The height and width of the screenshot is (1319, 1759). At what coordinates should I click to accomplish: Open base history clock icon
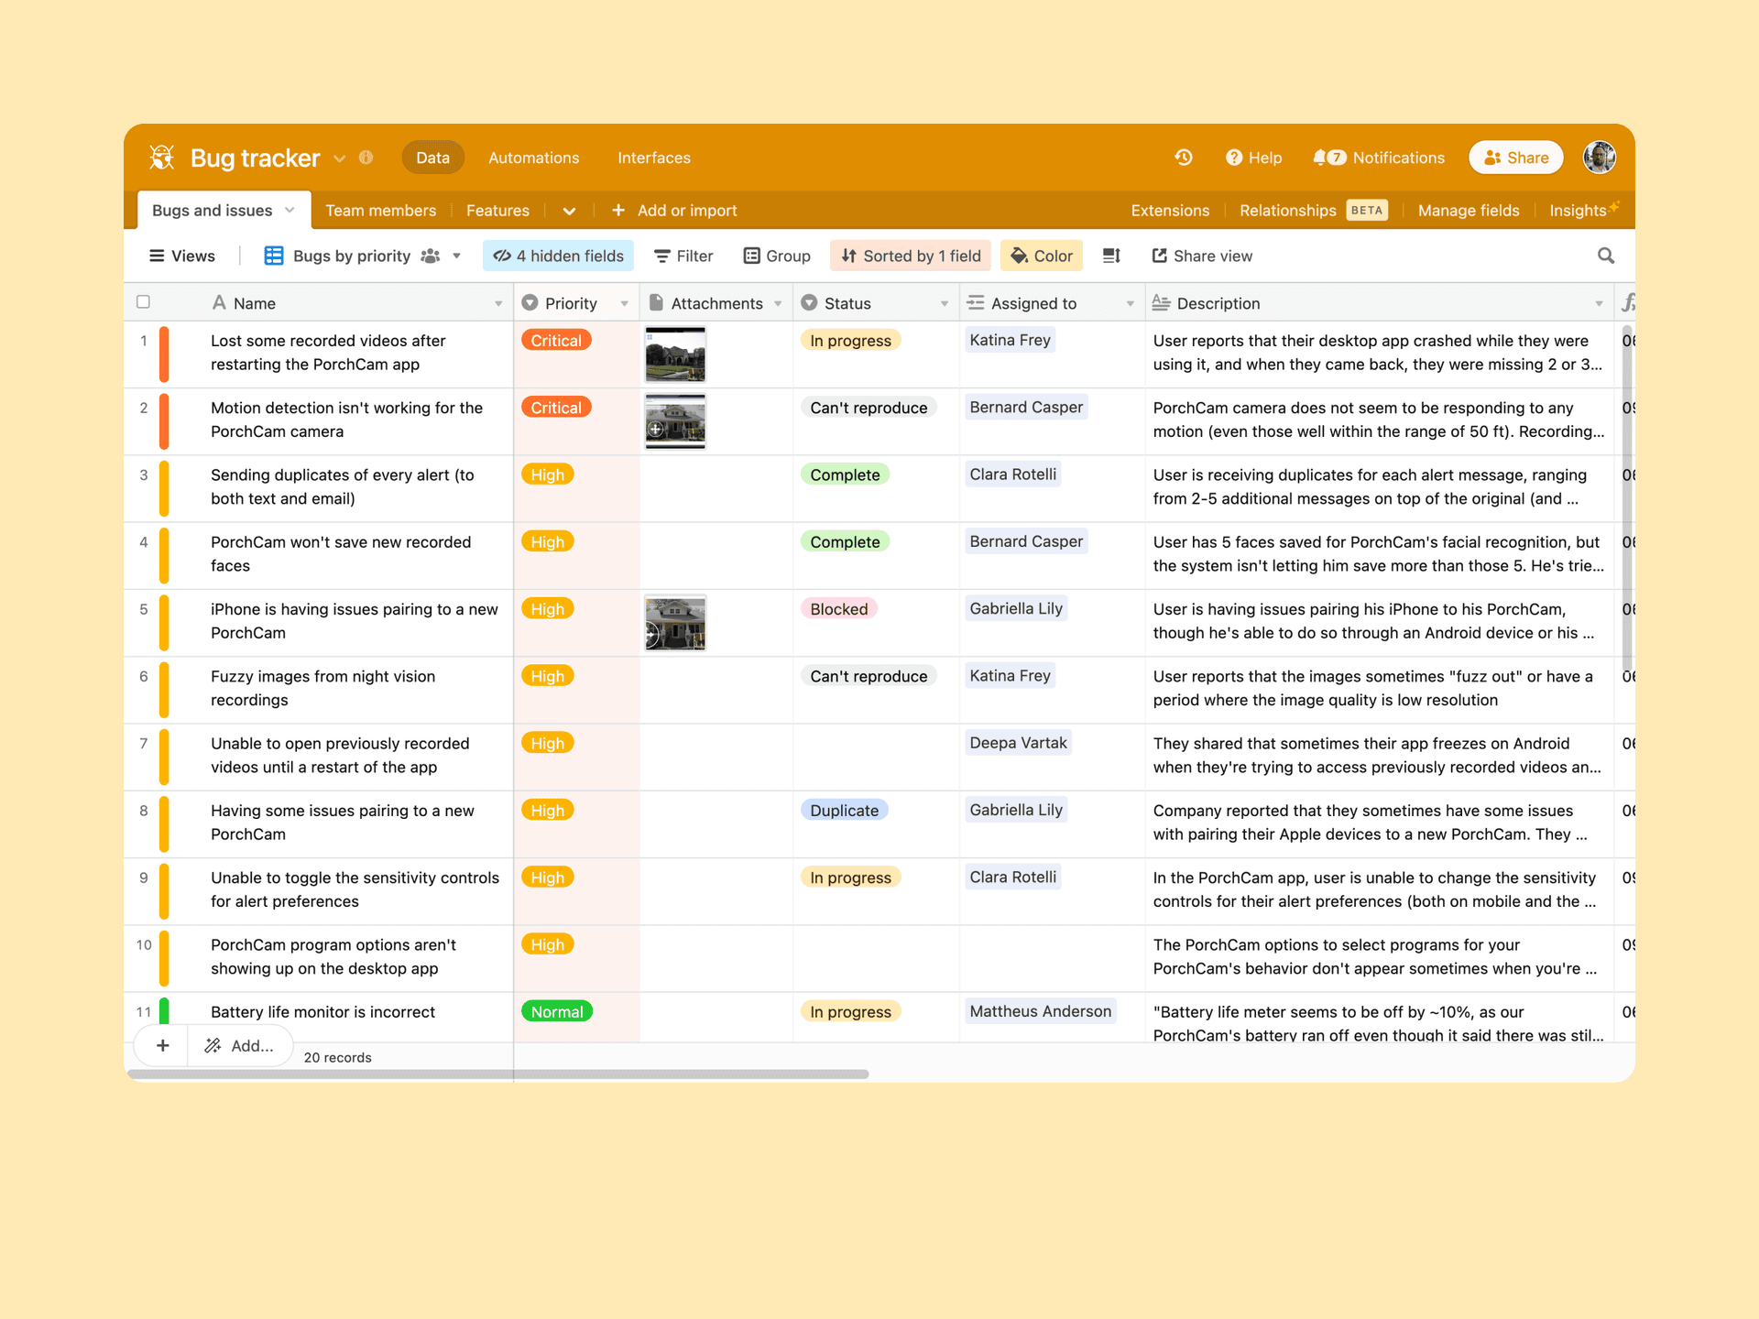click(1184, 158)
